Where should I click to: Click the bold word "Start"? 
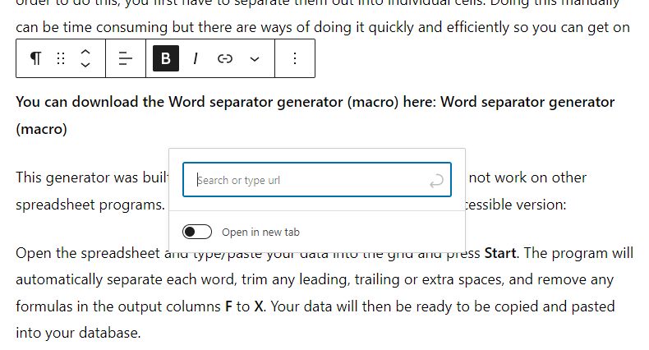click(x=500, y=253)
